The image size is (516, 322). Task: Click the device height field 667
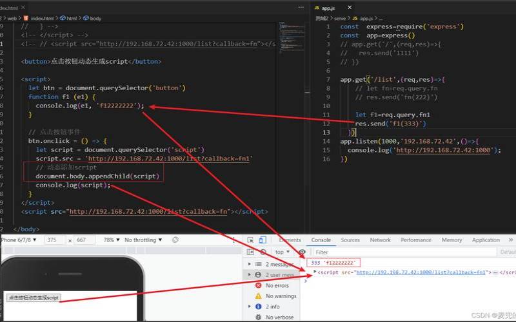click(x=84, y=240)
